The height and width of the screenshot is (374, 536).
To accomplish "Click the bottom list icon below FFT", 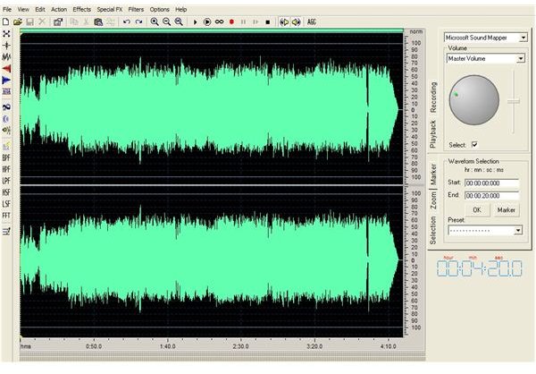I will (x=6, y=232).
